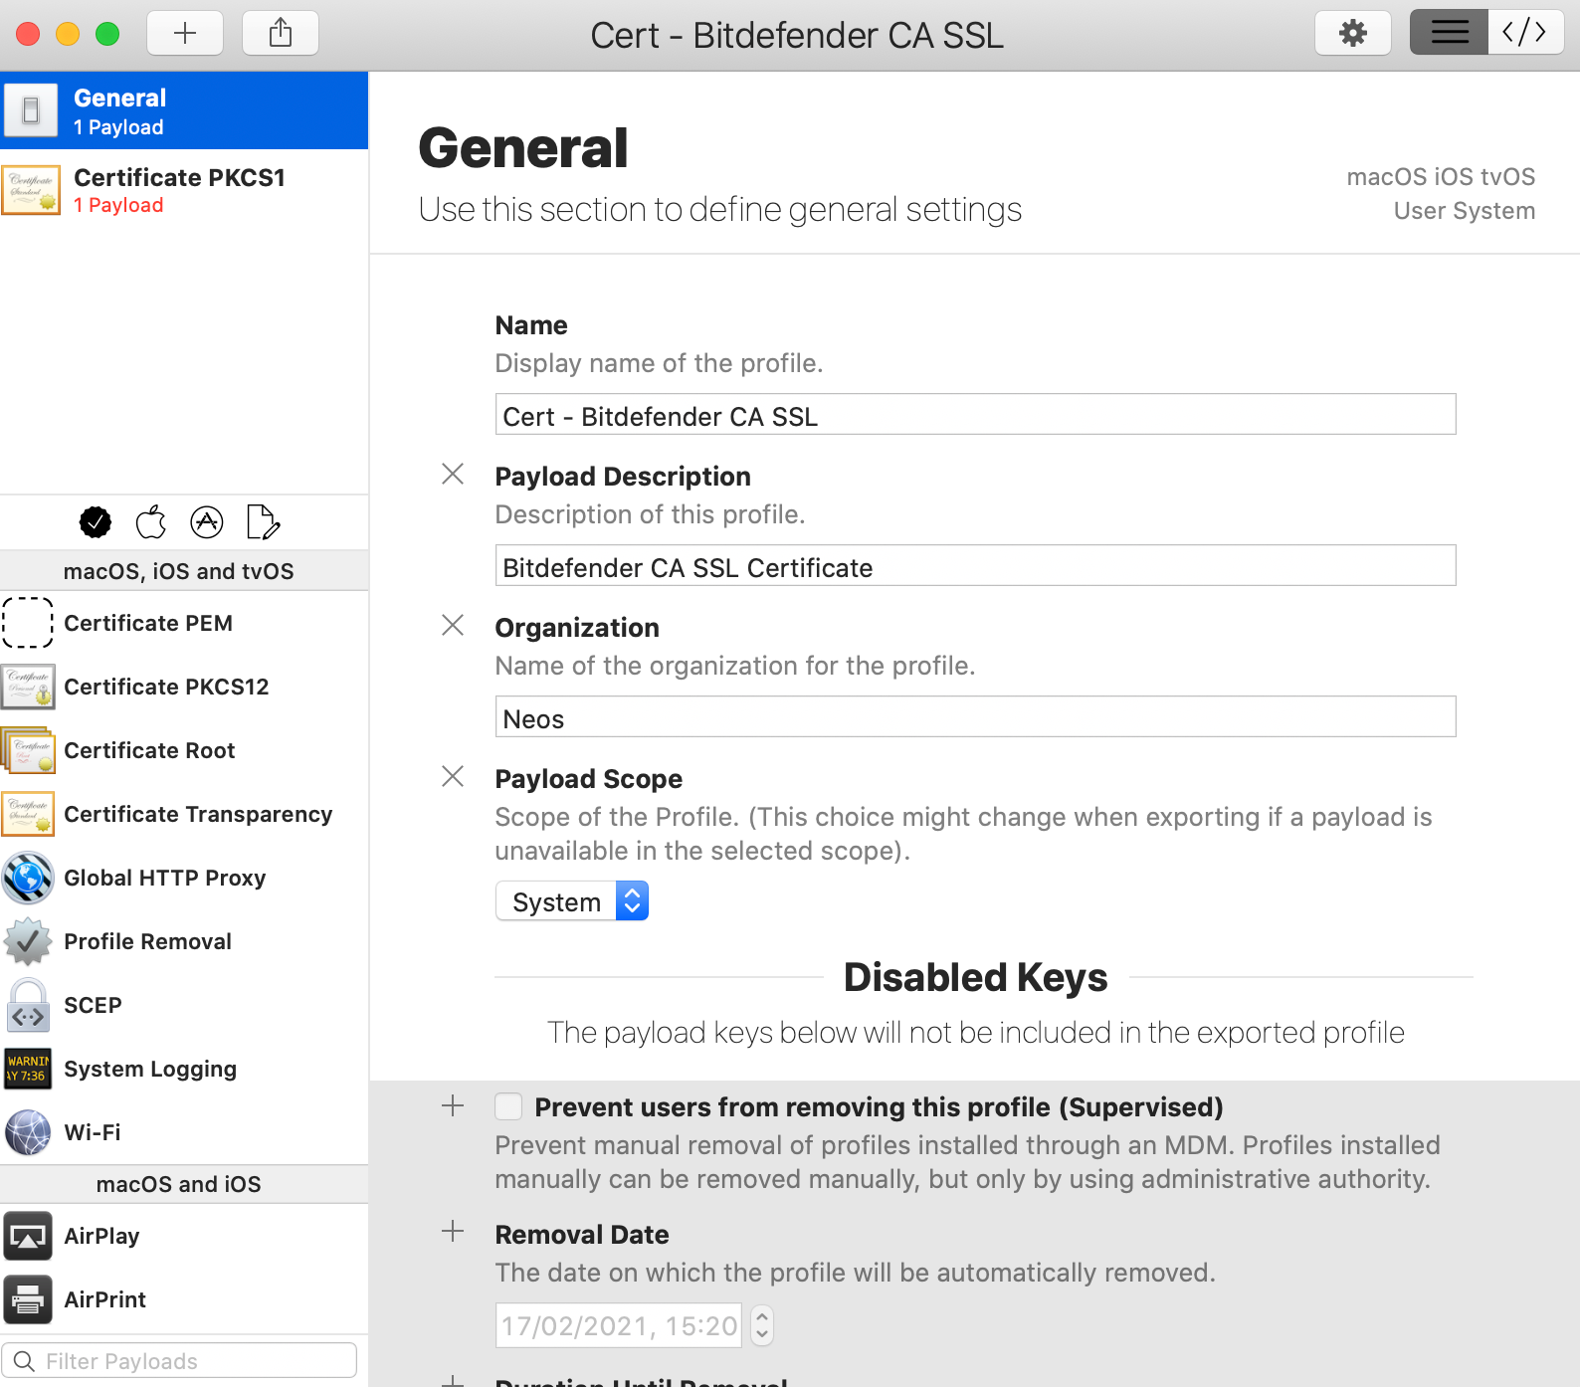The width and height of the screenshot is (1580, 1387).
Task: Disable the Organization key
Action: [x=453, y=625]
